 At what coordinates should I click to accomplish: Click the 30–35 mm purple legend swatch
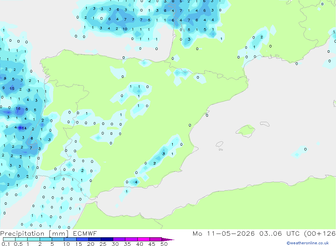(x=119, y=239)
